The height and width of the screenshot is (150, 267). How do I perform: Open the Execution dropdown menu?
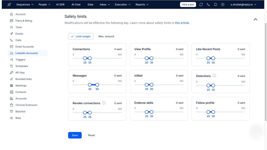point(123,5)
